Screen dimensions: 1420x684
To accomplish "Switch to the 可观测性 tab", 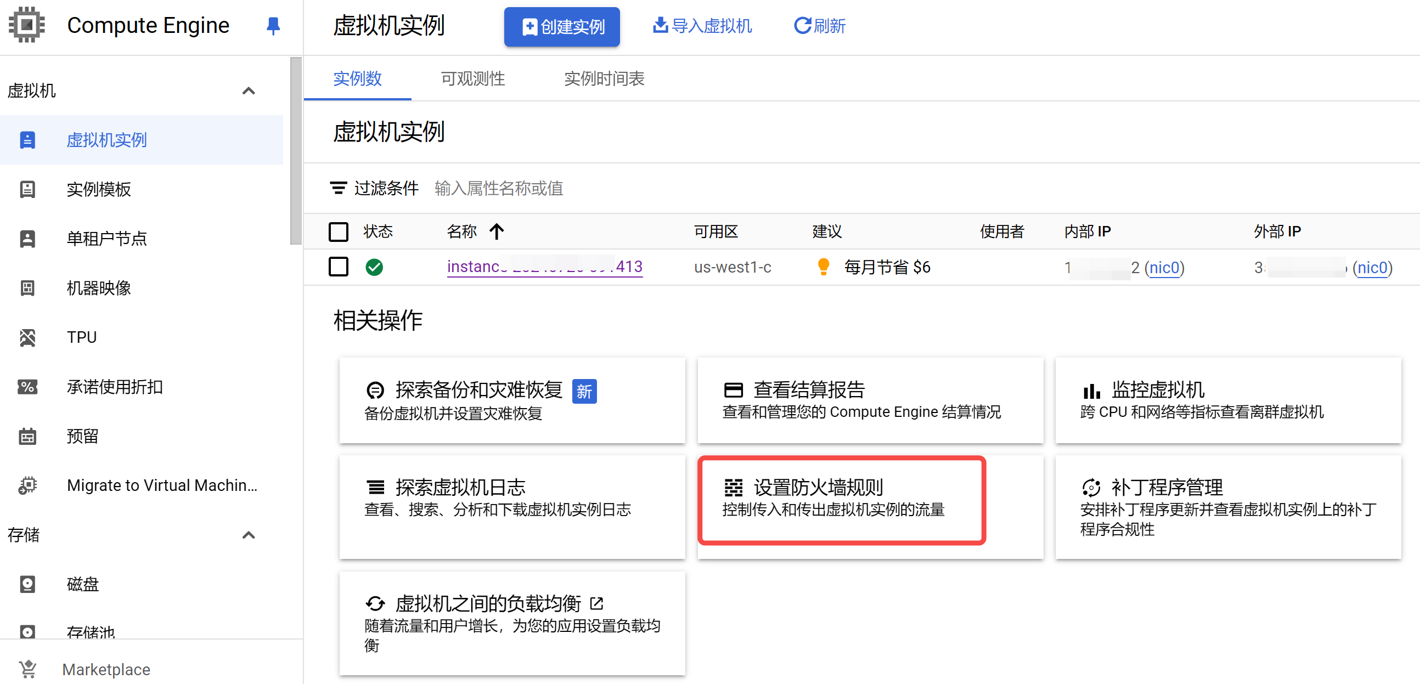I will 472,79.
